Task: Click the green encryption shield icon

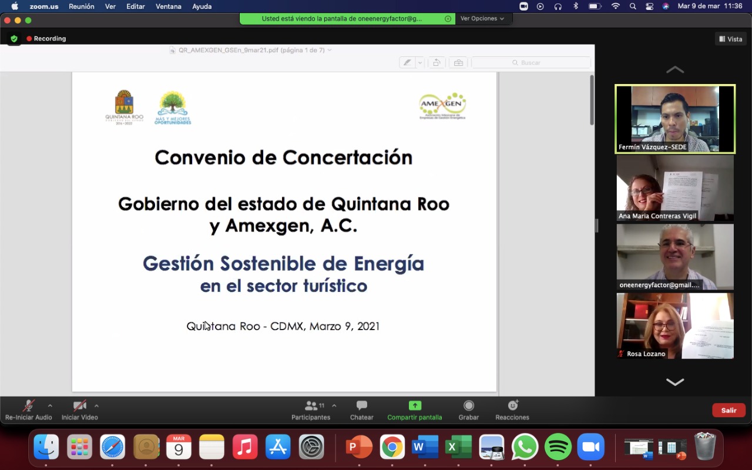Action: pyautogui.click(x=14, y=39)
